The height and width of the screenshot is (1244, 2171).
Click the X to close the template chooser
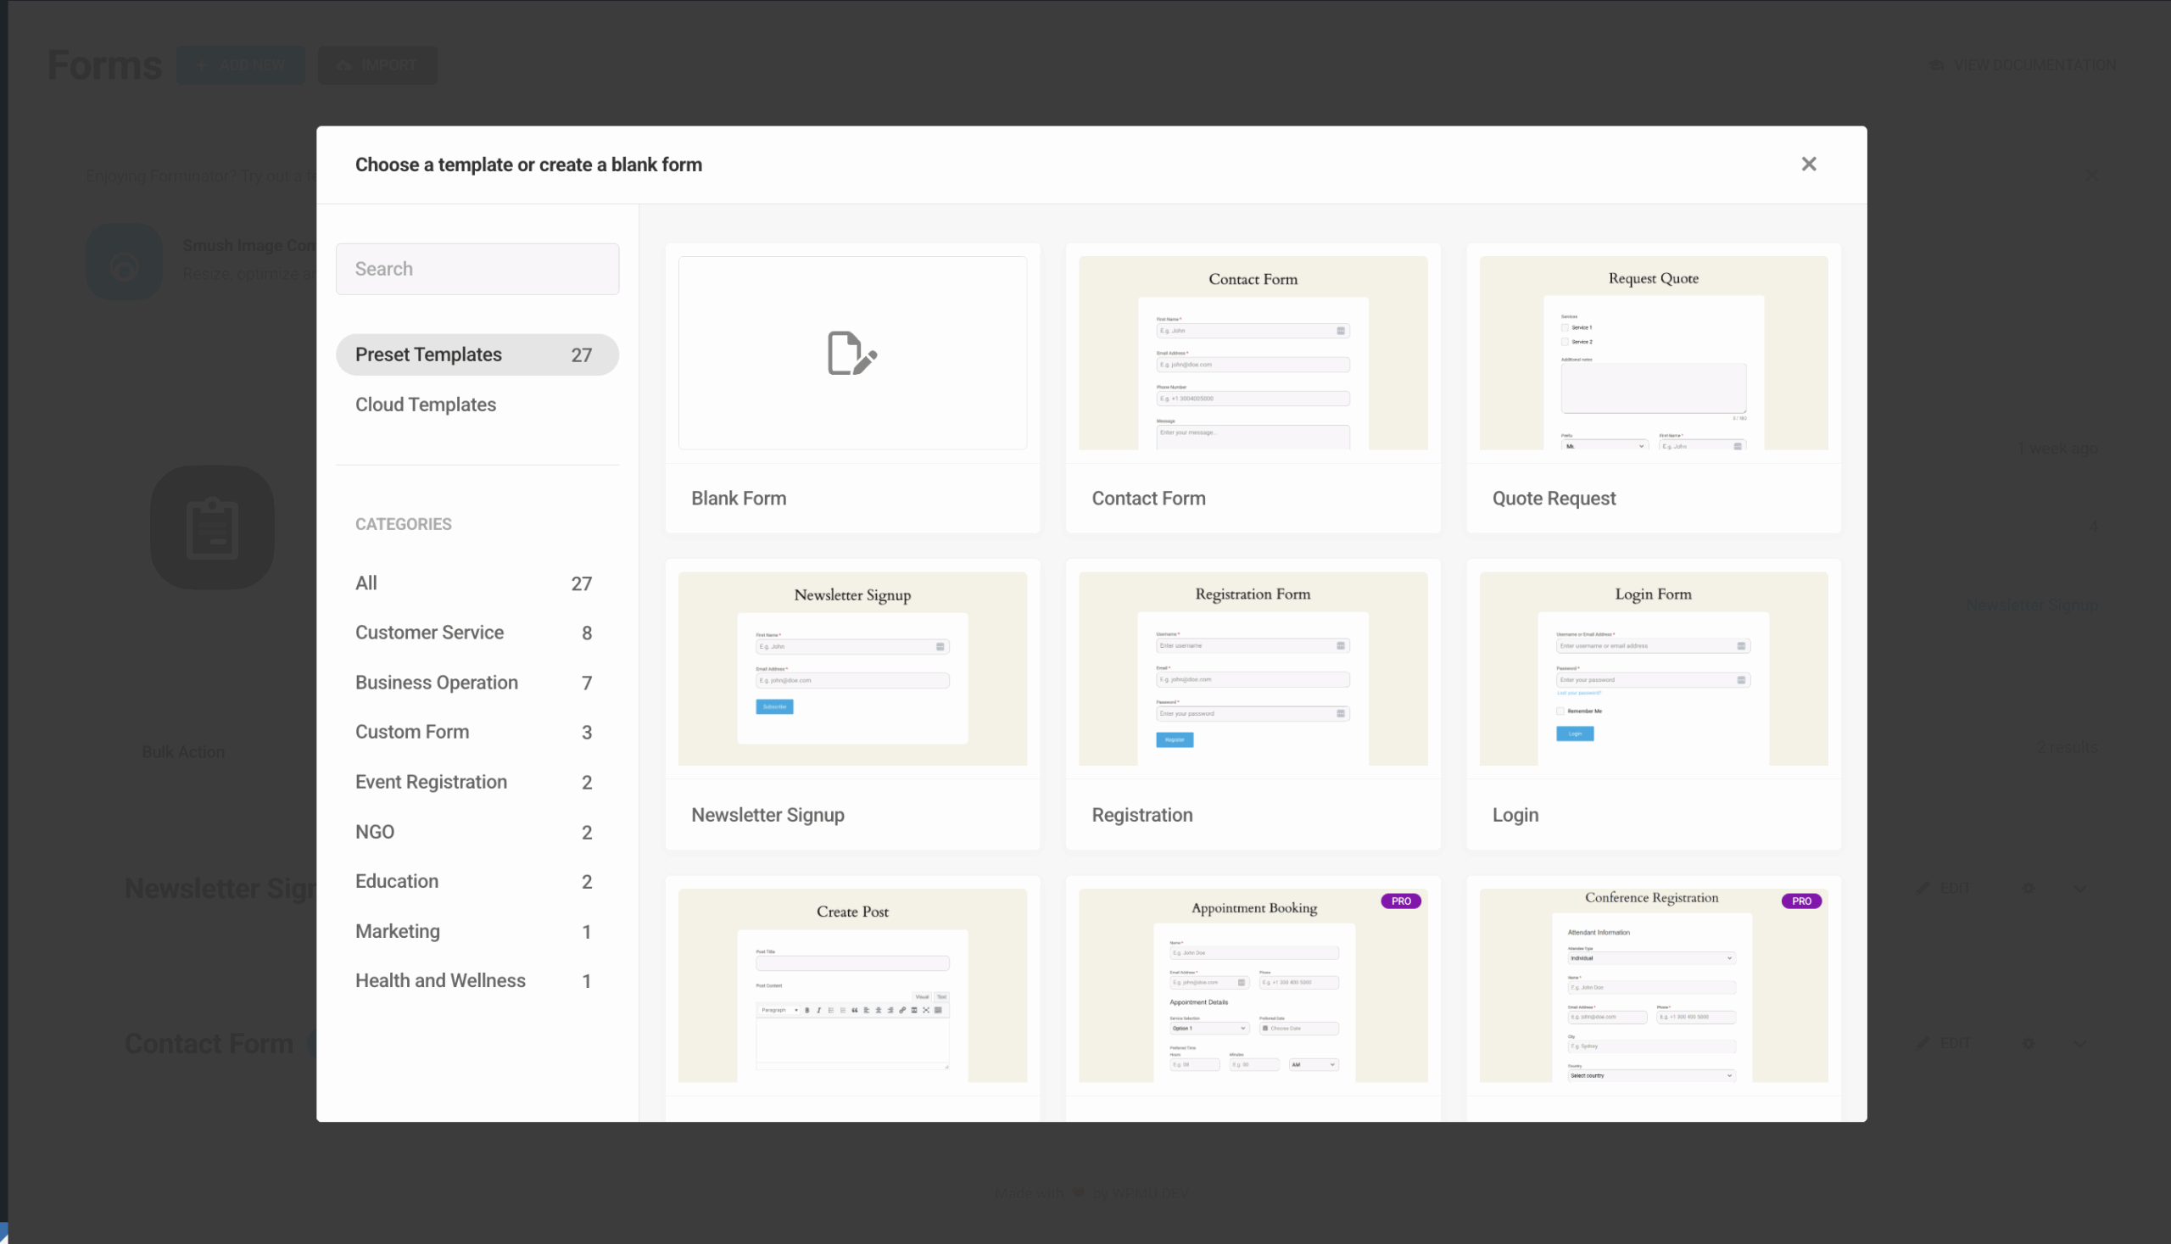coord(1809,163)
